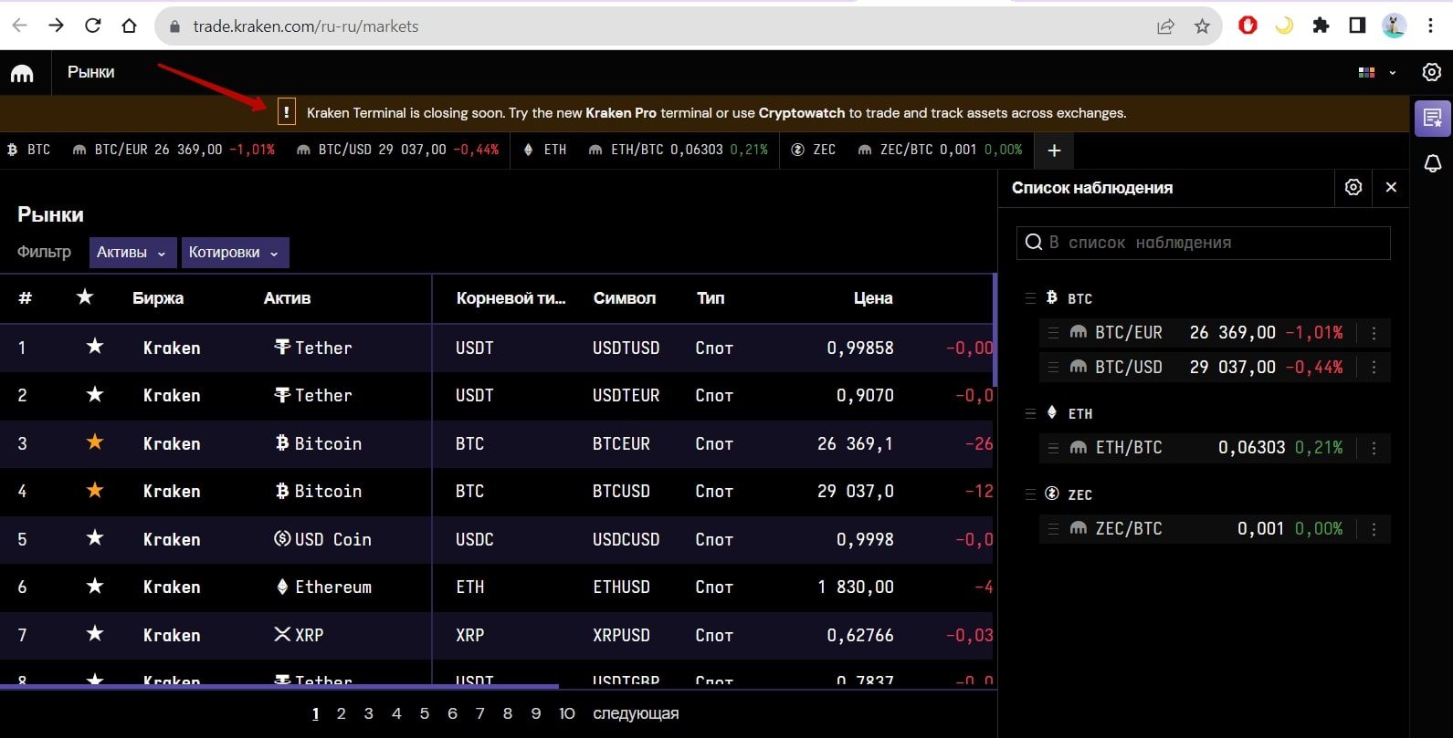Star Ethereum ETHUSD row
1453x738 pixels.
(x=94, y=586)
